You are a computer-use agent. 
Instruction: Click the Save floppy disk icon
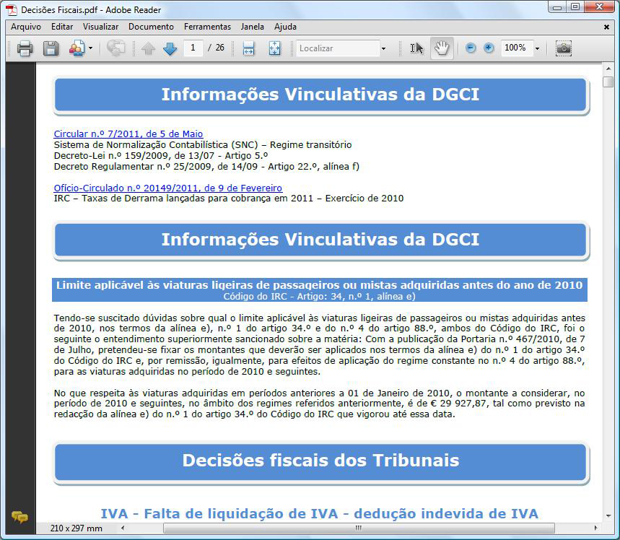point(51,48)
